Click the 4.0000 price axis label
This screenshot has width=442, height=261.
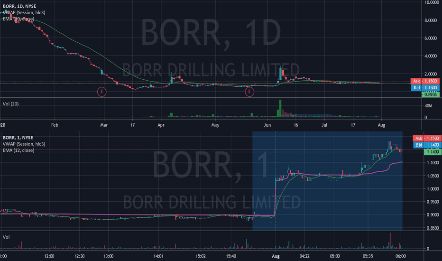[x=431, y=56]
